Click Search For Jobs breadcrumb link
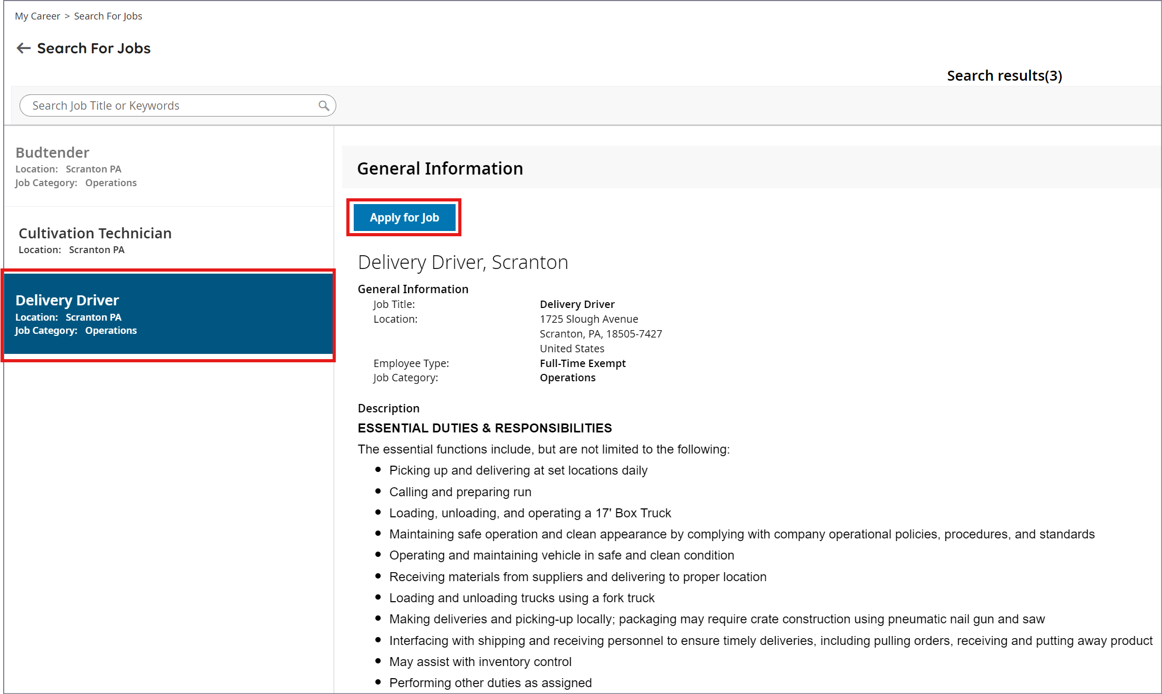The height and width of the screenshot is (694, 1162). pos(108,16)
